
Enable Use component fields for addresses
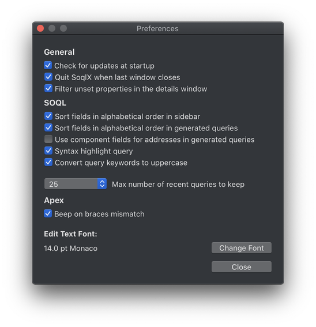click(x=48, y=139)
